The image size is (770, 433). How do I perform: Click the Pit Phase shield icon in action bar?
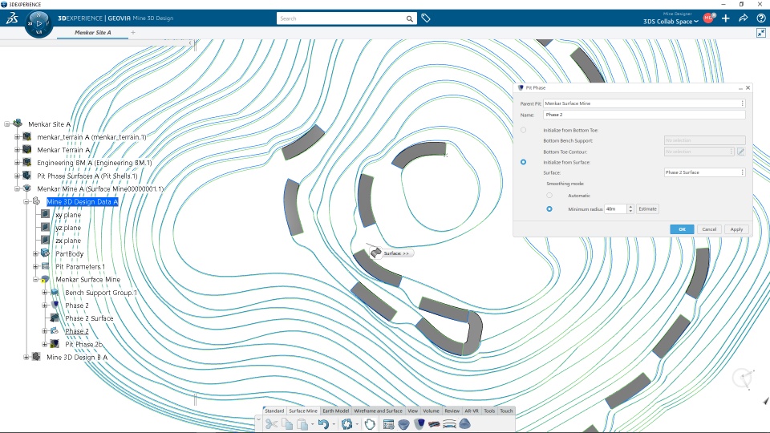(x=419, y=423)
